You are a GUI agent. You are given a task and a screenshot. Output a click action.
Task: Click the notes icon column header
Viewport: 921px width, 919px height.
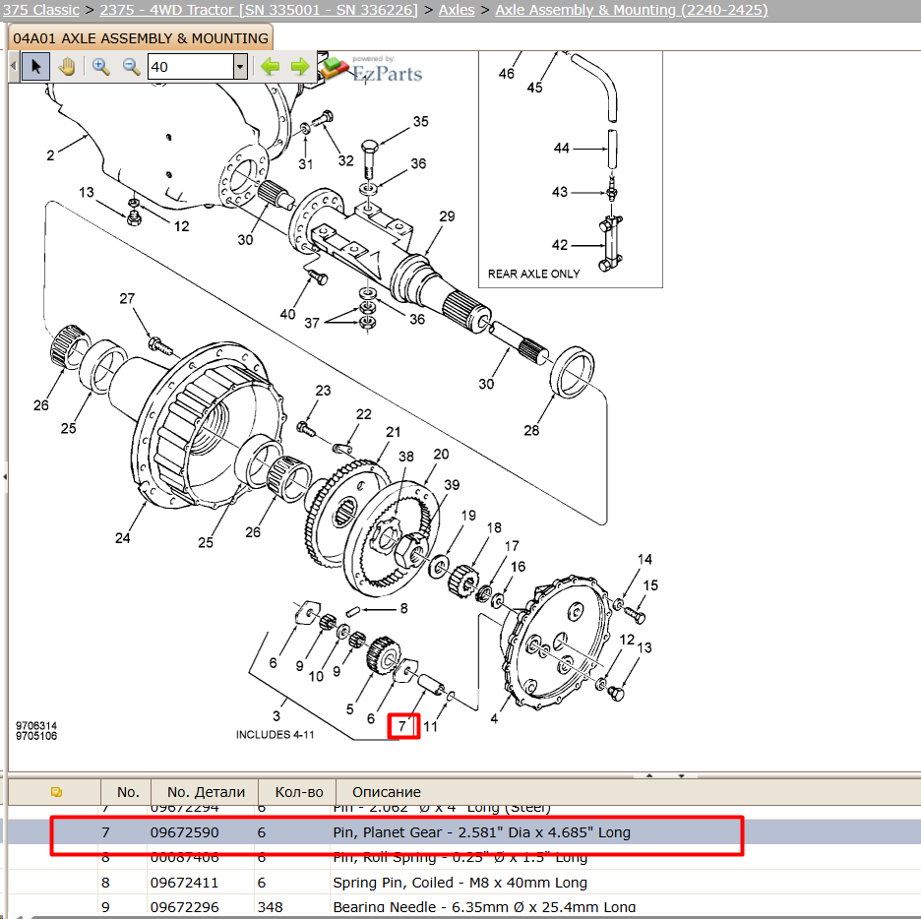point(56,792)
